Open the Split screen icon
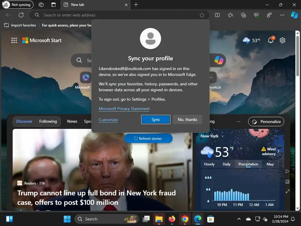 [217, 15]
